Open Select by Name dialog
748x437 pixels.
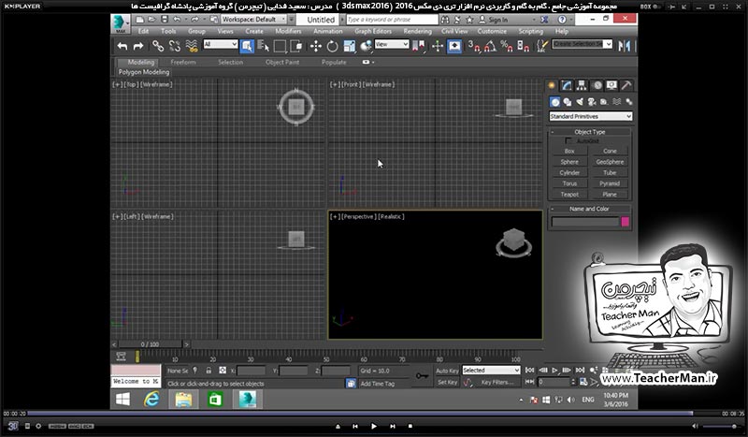coord(264,46)
